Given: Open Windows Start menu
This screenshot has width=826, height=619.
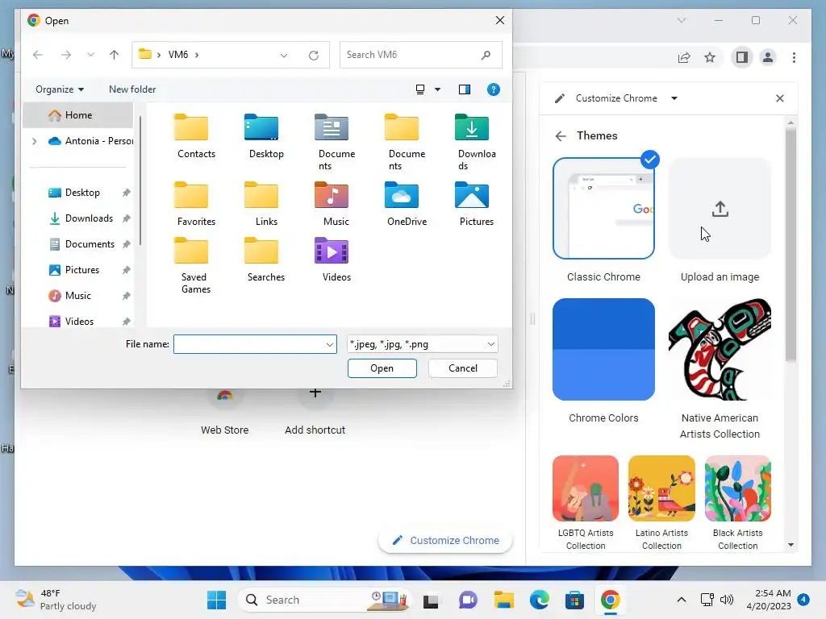Looking at the screenshot, I should 216,600.
